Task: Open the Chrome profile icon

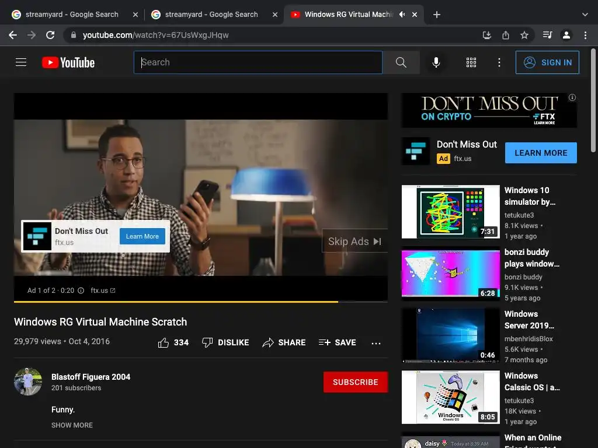Action: 566,35
